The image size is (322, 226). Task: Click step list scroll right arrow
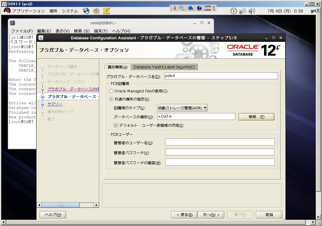coord(96,205)
